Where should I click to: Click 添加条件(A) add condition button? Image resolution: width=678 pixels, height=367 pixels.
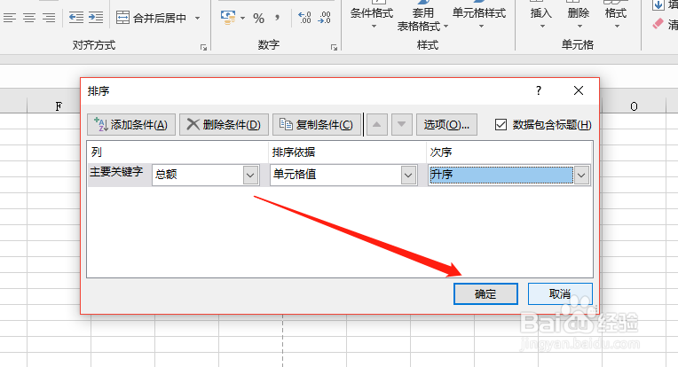click(x=131, y=125)
